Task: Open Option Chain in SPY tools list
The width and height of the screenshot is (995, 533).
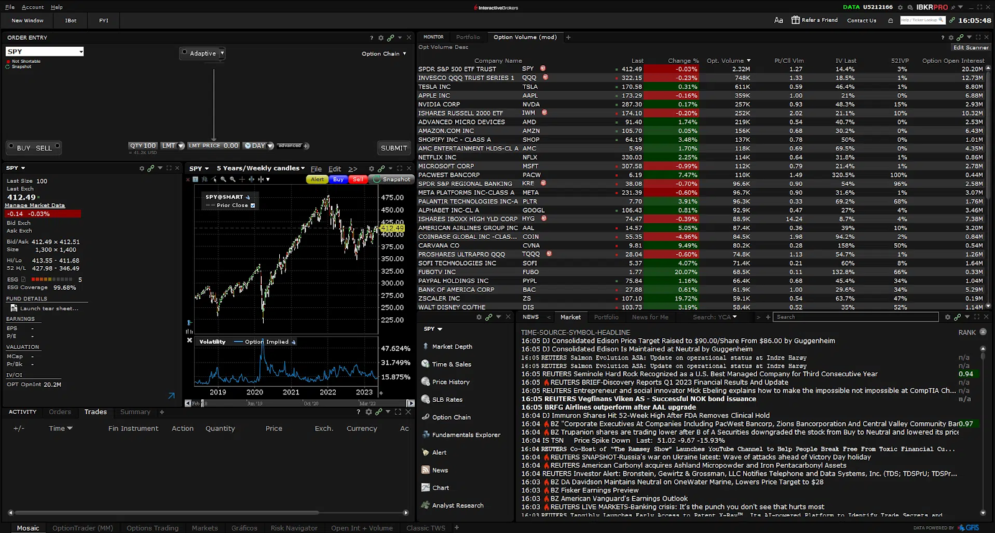Action: tap(446, 417)
